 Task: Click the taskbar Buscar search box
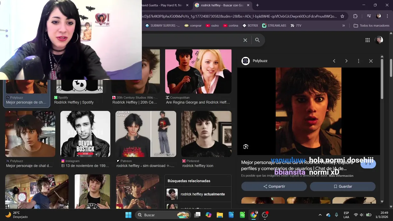click(x=163, y=215)
